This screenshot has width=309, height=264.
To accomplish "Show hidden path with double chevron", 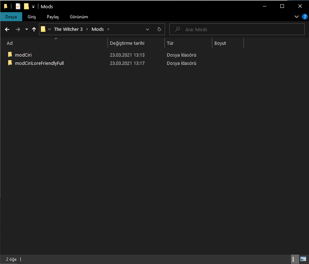I will point(49,29).
